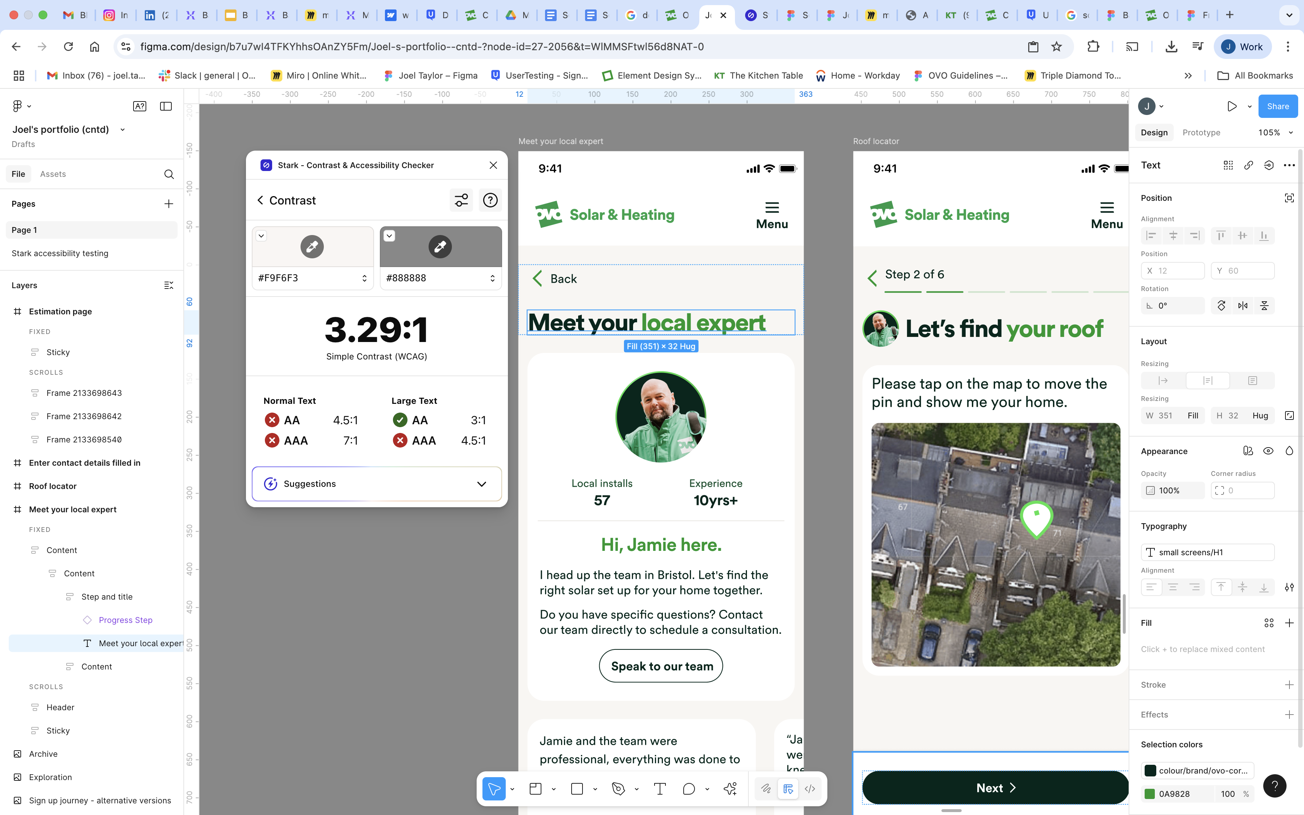Toggle the Appearance visibility eye icon

pos(1268,451)
